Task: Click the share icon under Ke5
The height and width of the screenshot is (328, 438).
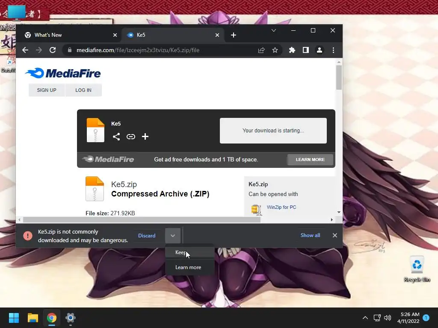Action: click(x=116, y=137)
